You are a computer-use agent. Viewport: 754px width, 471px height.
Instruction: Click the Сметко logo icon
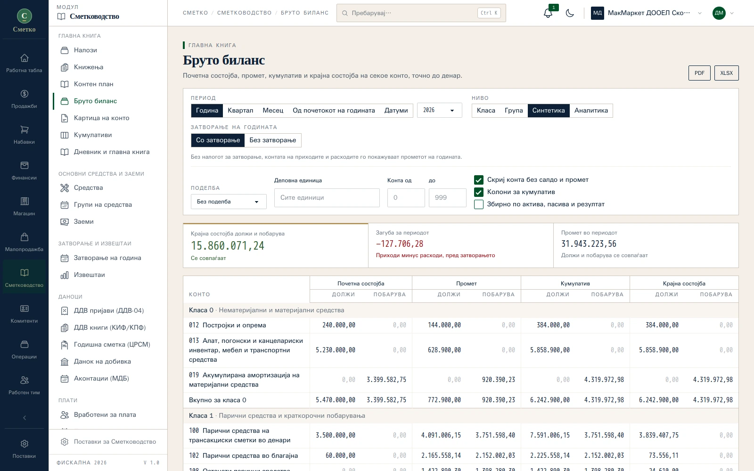(25, 16)
